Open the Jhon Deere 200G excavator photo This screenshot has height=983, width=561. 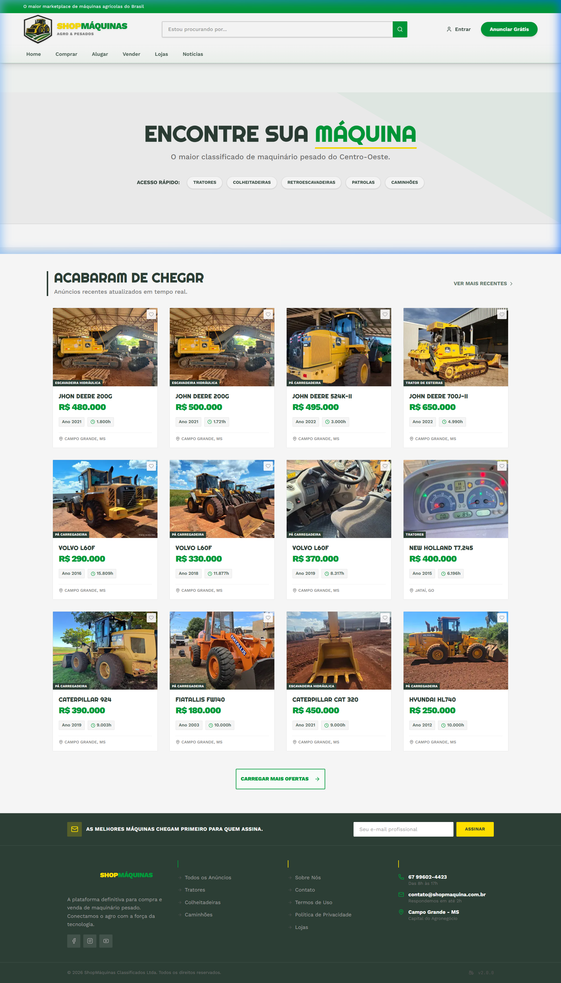coord(105,347)
